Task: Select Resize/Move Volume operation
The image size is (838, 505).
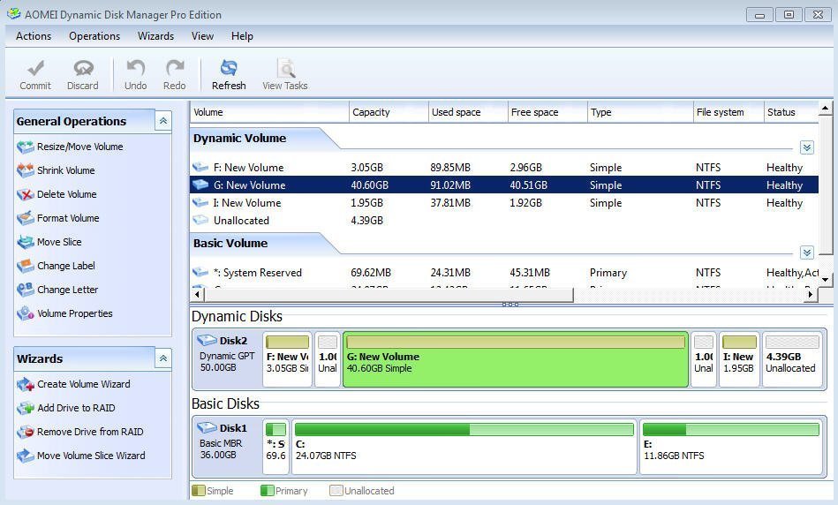Action: pos(70,147)
